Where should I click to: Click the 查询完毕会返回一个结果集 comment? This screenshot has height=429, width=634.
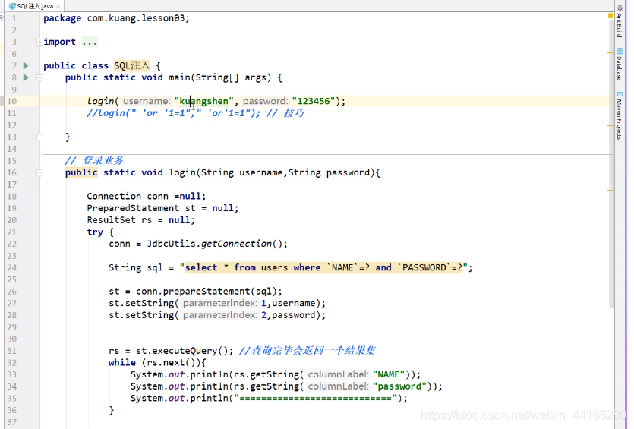click(x=308, y=351)
